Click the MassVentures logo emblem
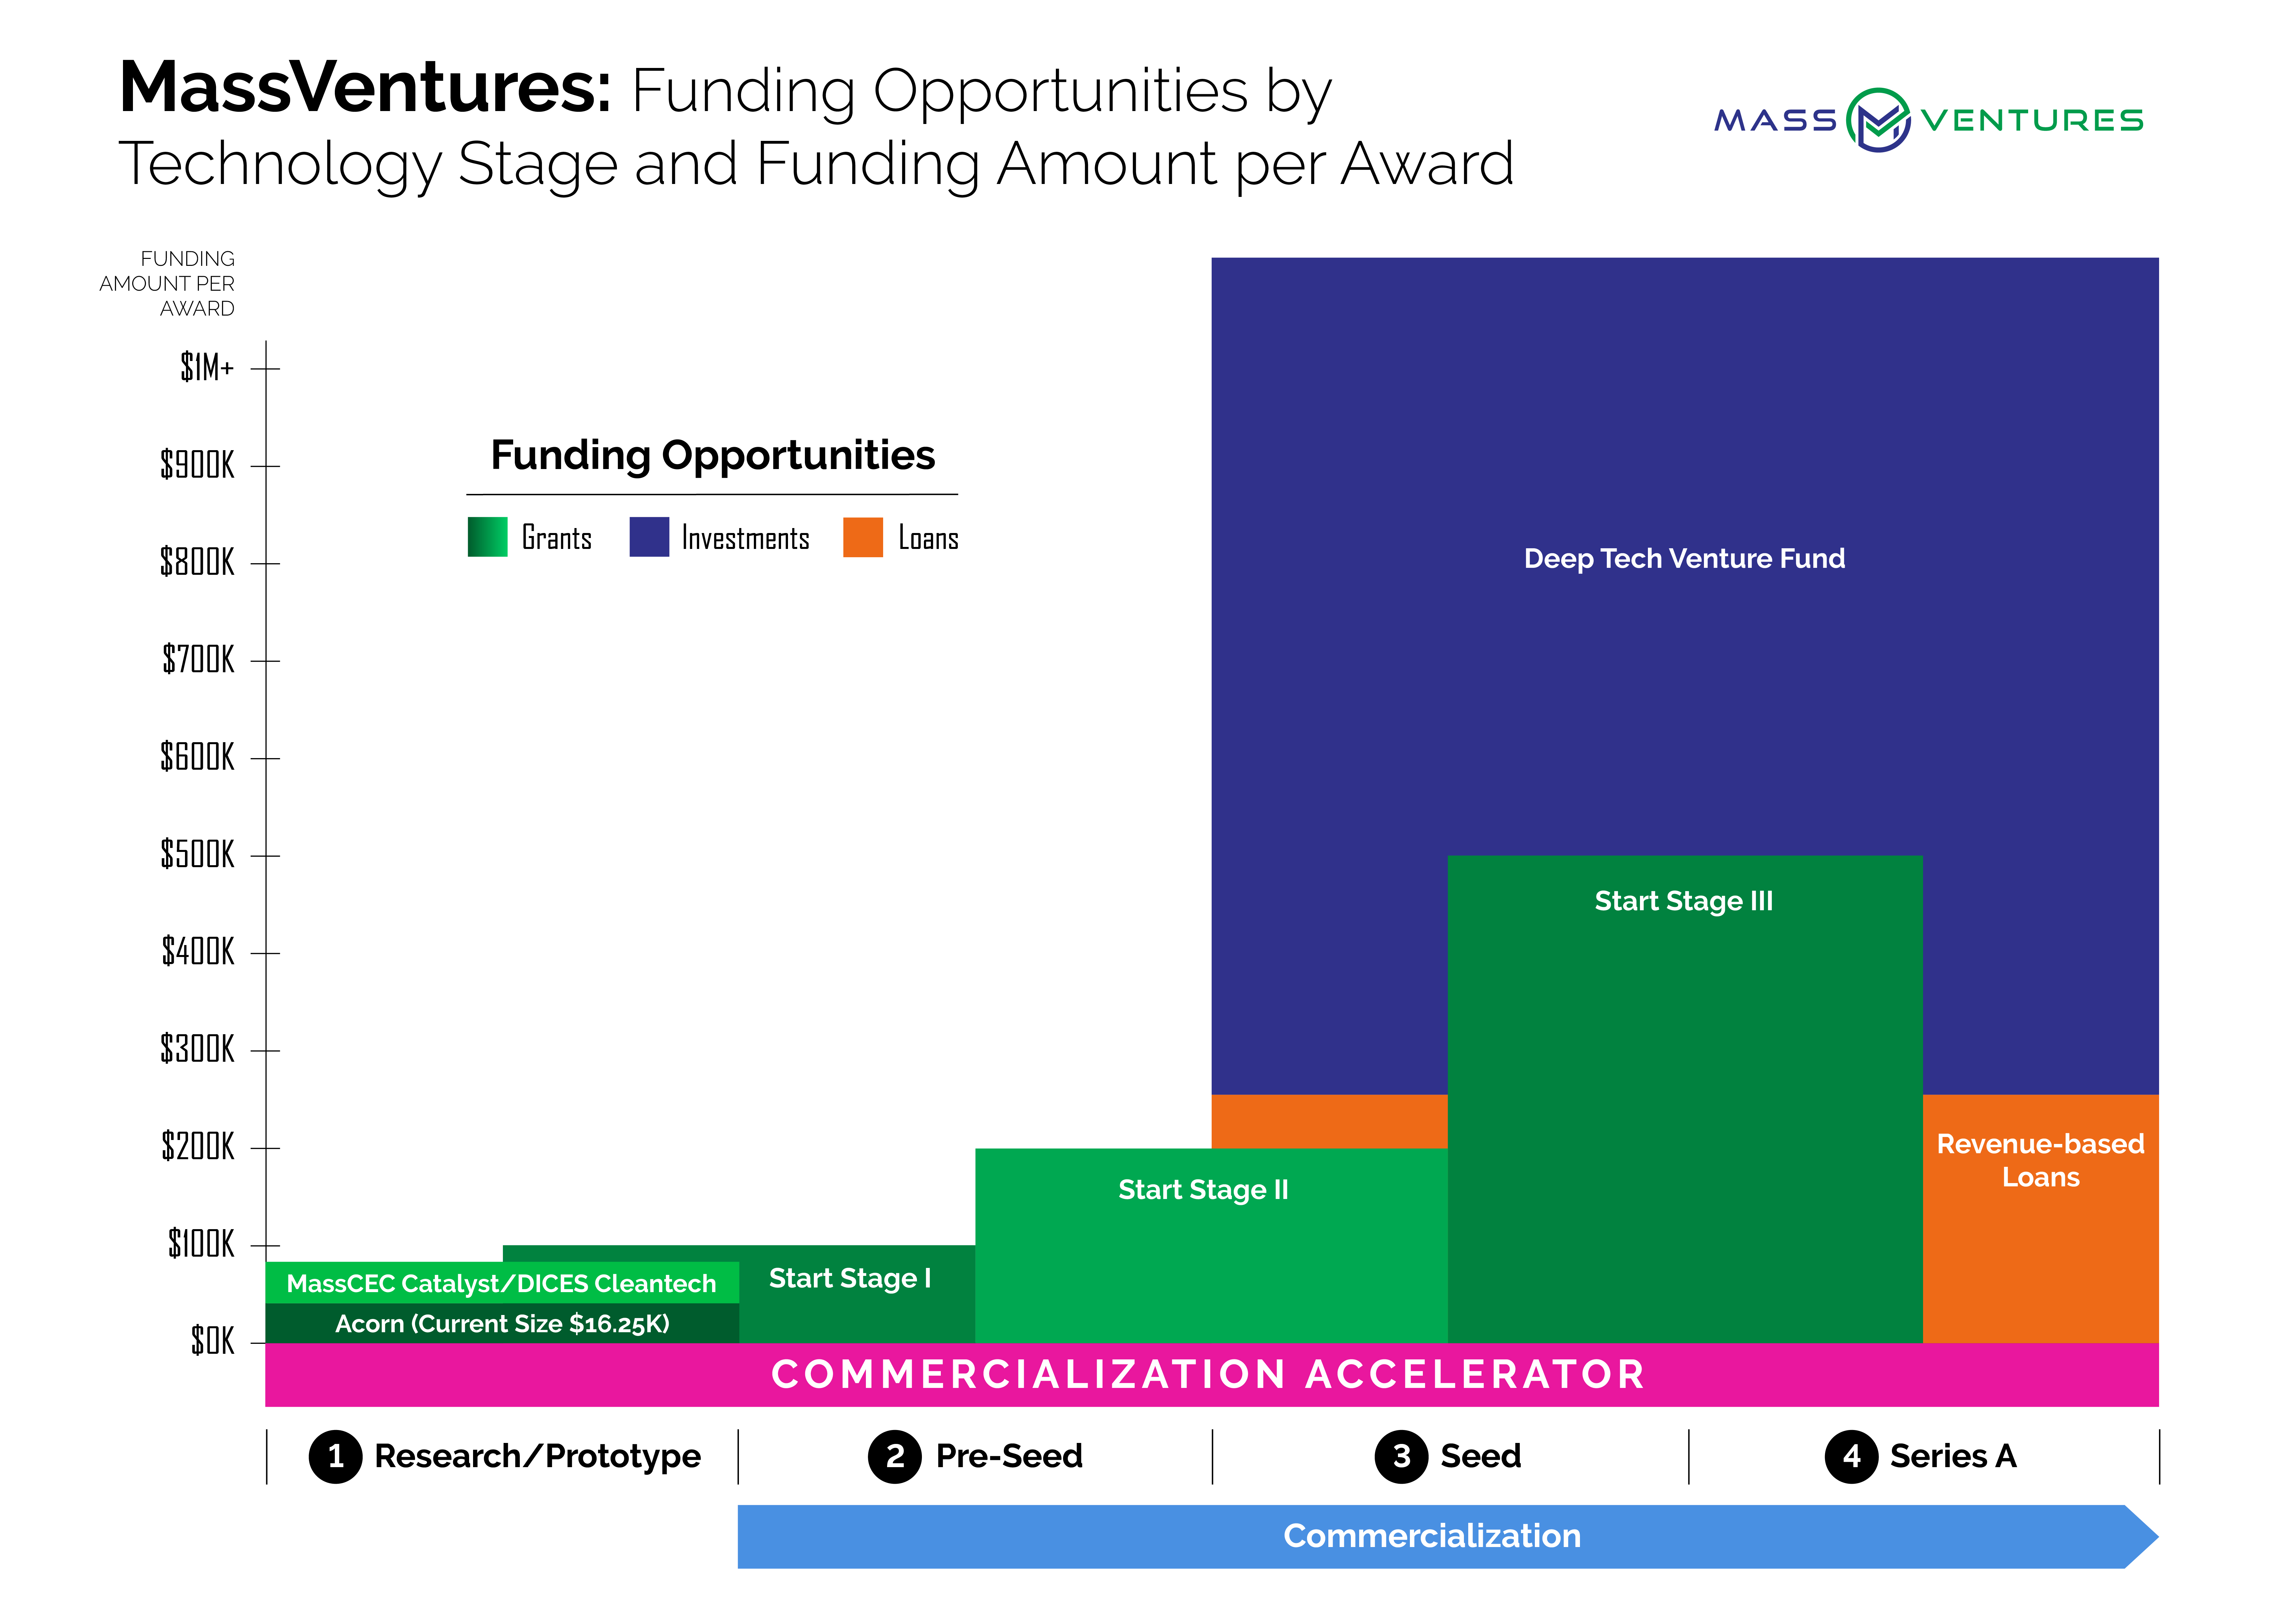The image size is (2296, 1612). (x=1878, y=120)
